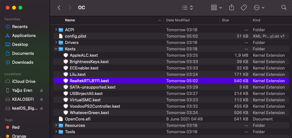
Task: Switch view using list view selector
Action: [187, 8]
